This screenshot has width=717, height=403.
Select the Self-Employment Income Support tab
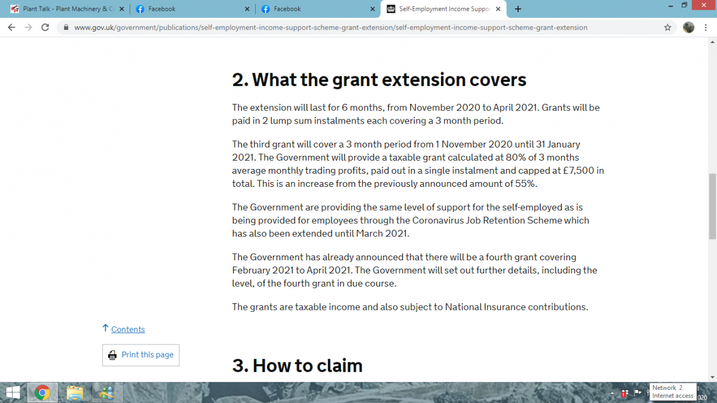pyautogui.click(x=444, y=9)
